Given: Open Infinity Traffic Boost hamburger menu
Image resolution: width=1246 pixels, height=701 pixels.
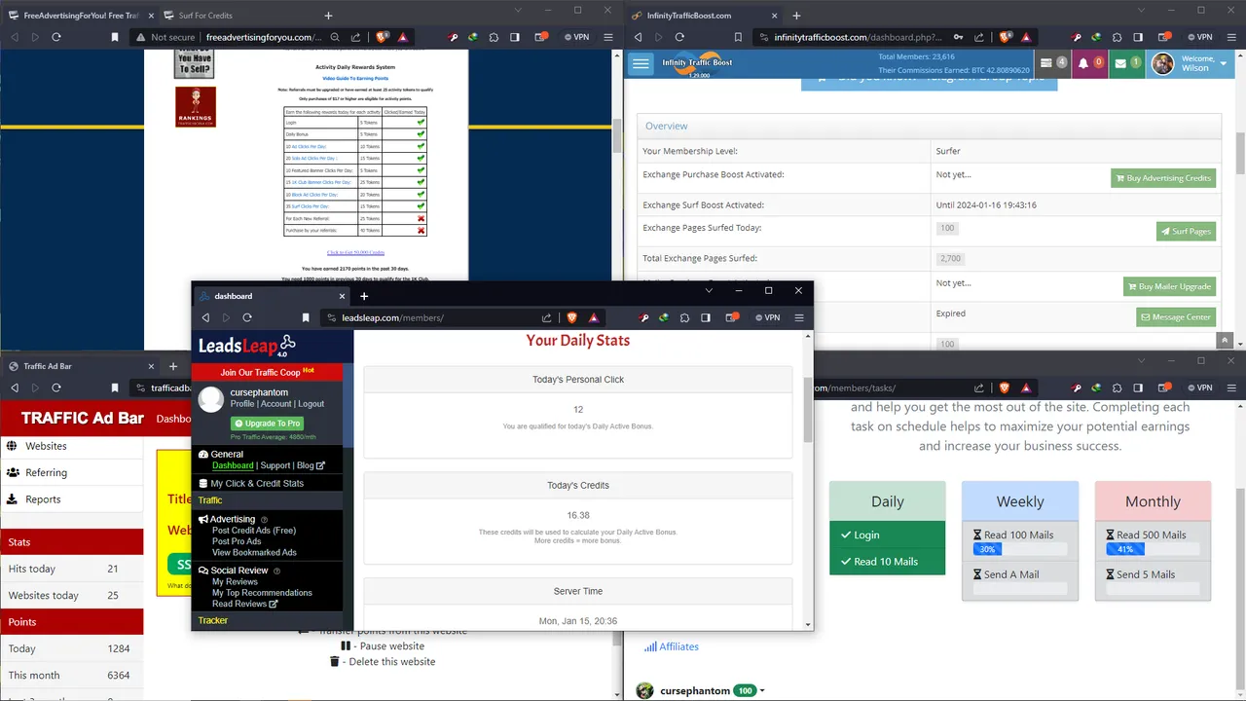Looking at the screenshot, I should pos(640,64).
